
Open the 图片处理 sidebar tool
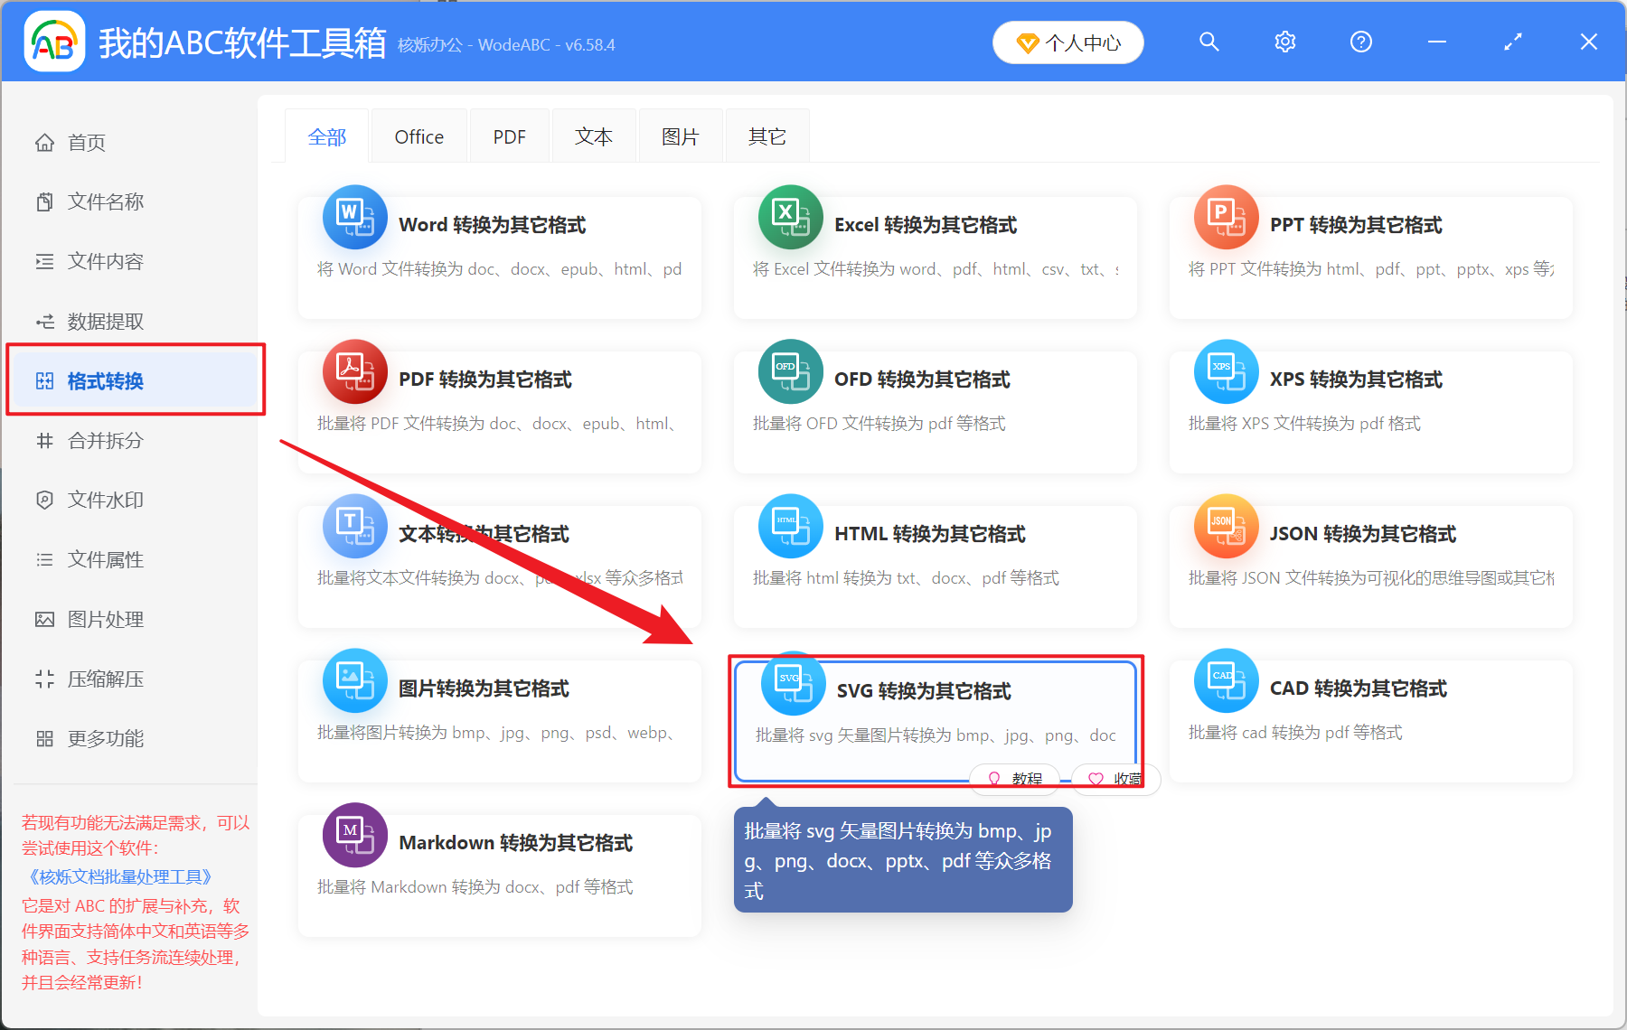[104, 619]
